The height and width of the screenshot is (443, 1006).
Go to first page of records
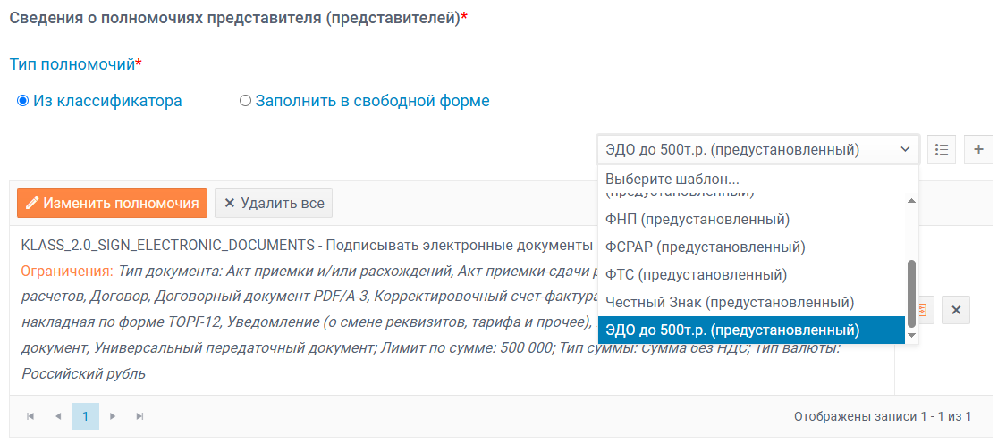pyautogui.click(x=30, y=416)
